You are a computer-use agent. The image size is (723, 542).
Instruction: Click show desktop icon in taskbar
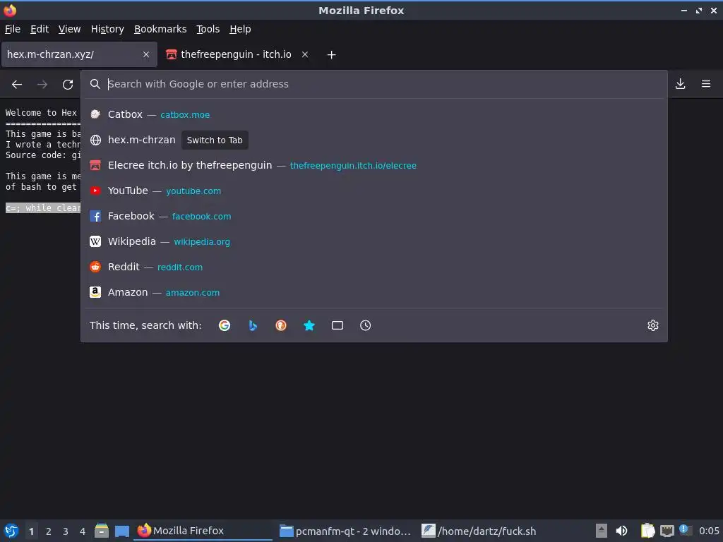pos(121,531)
